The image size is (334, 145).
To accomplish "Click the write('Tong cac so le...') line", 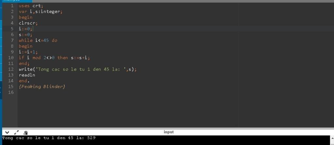I will click(x=78, y=69).
